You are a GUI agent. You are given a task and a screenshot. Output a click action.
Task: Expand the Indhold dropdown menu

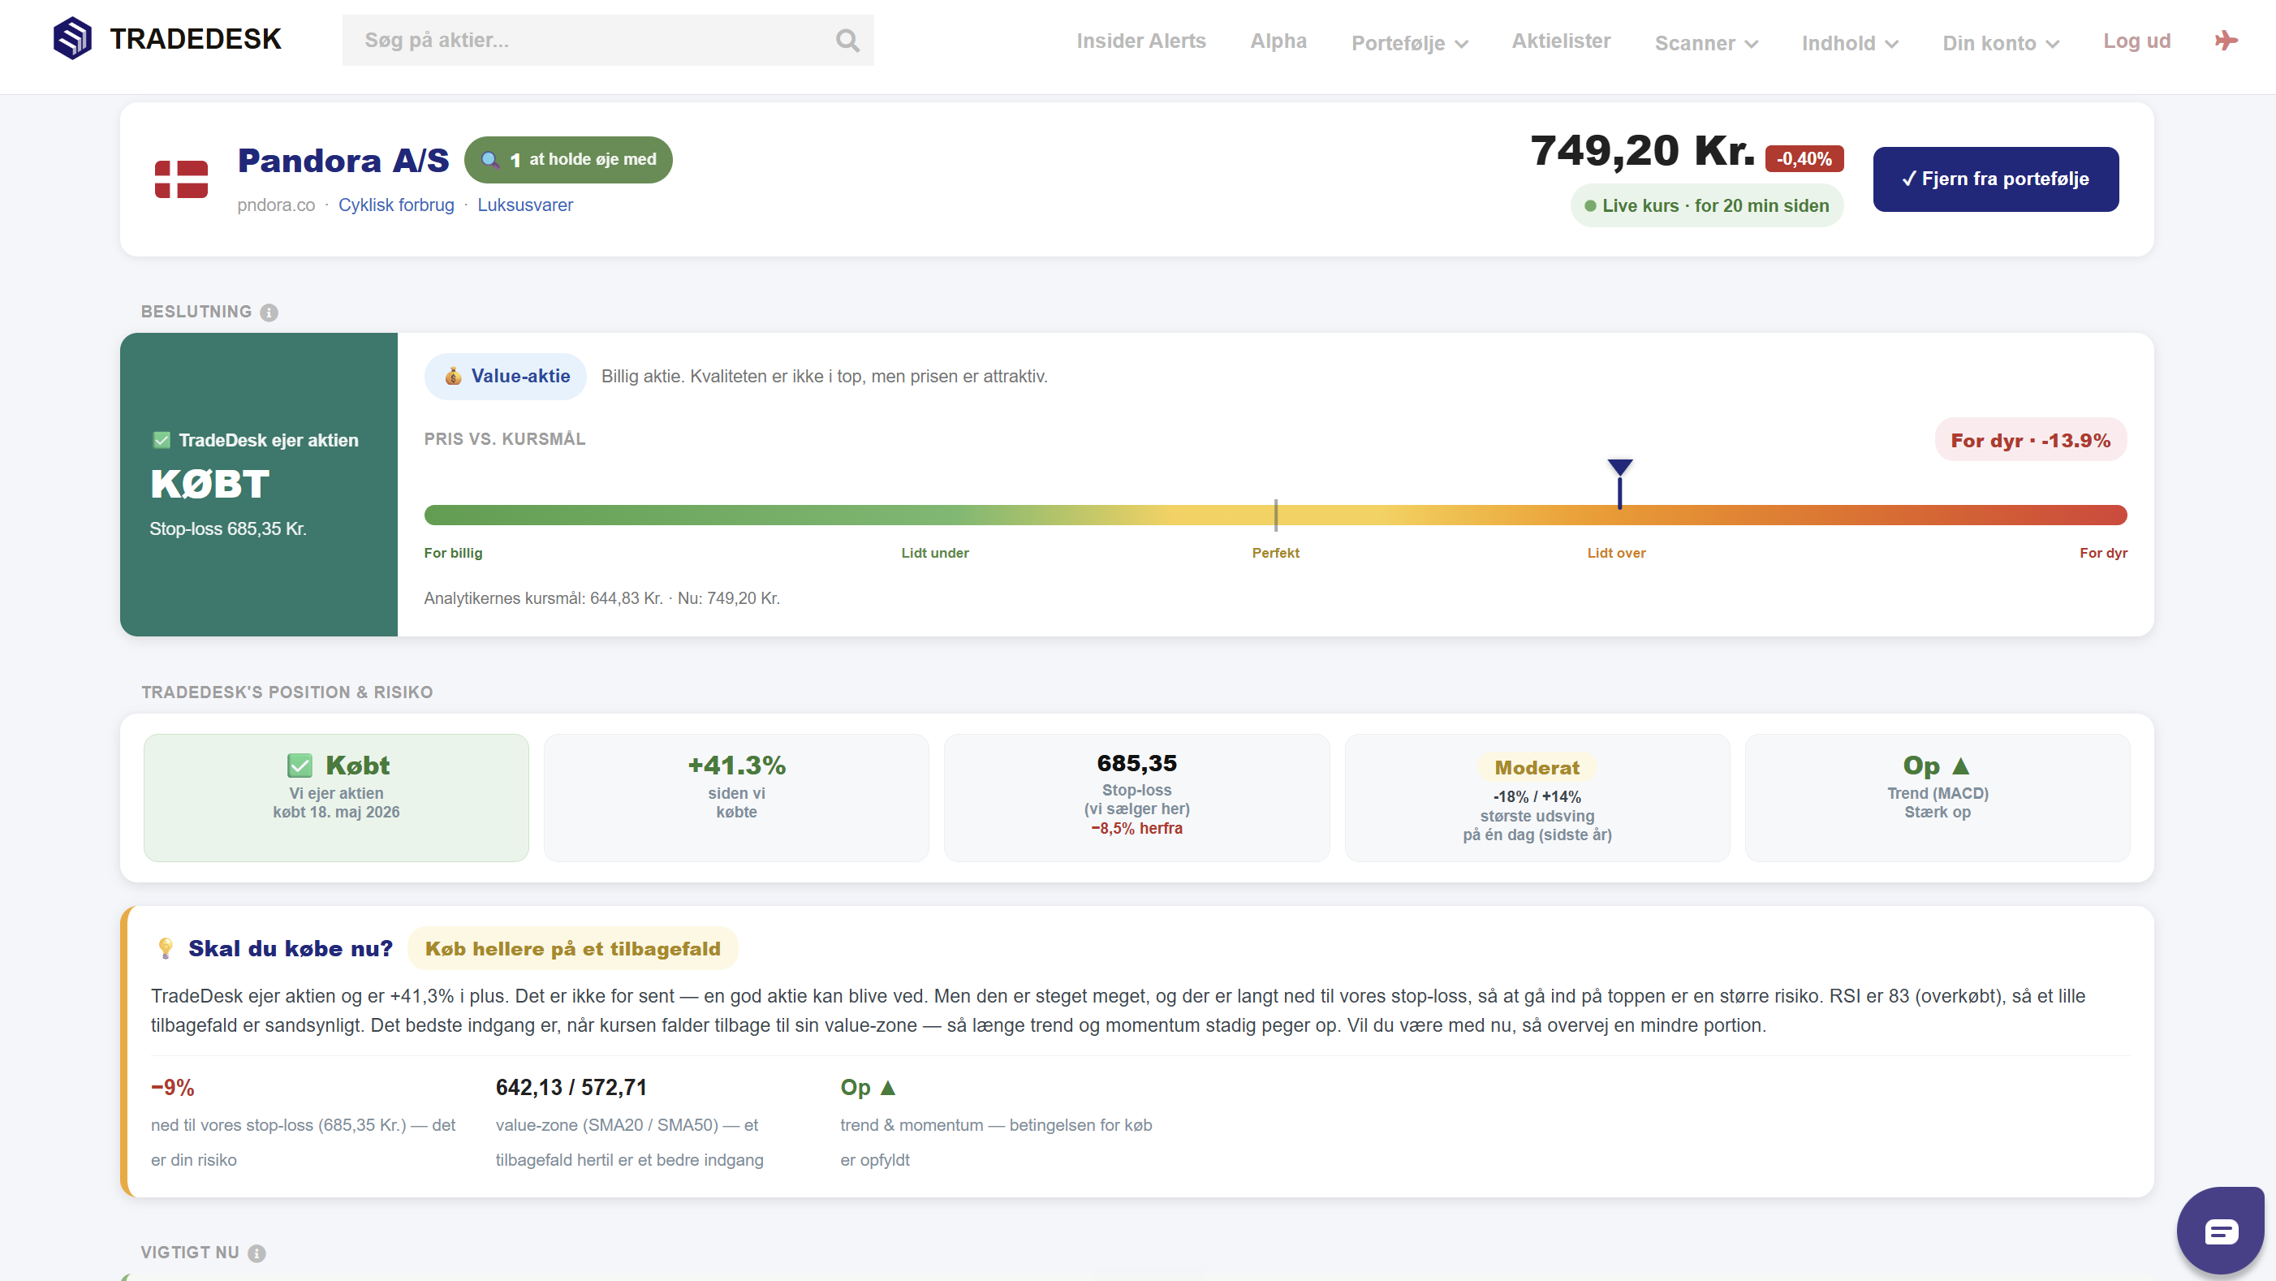coord(1850,43)
